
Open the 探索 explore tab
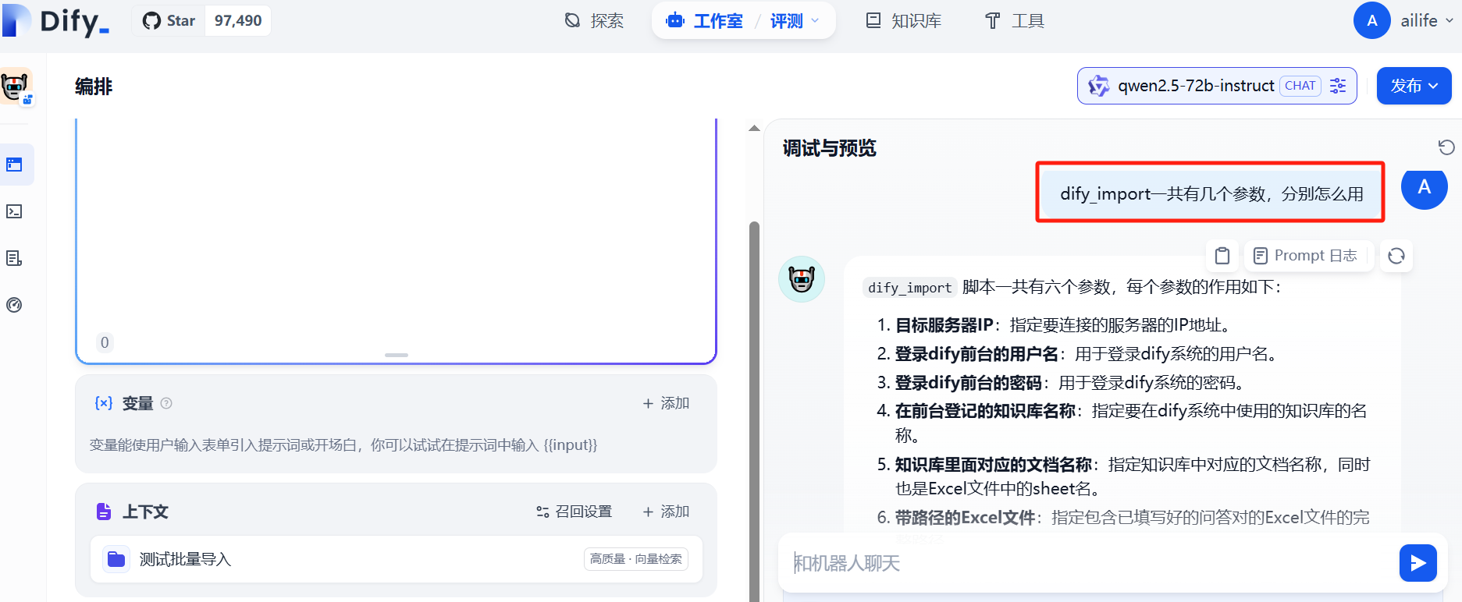pyautogui.click(x=594, y=21)
